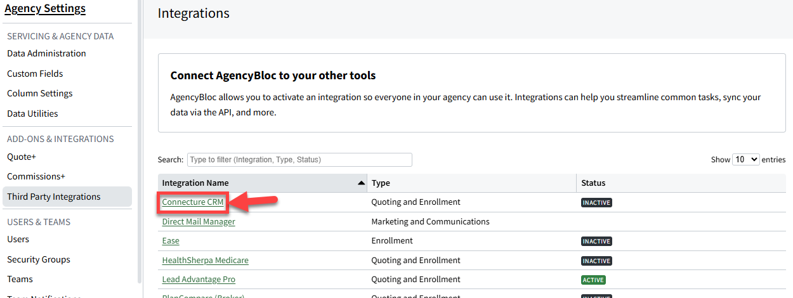Screen dimensions: 793x298
Task: Click INACTIVE badge for Connecture CRM
Action: pos(596,203)
